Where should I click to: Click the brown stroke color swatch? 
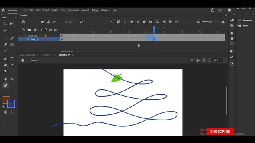(x=6, y=100)
